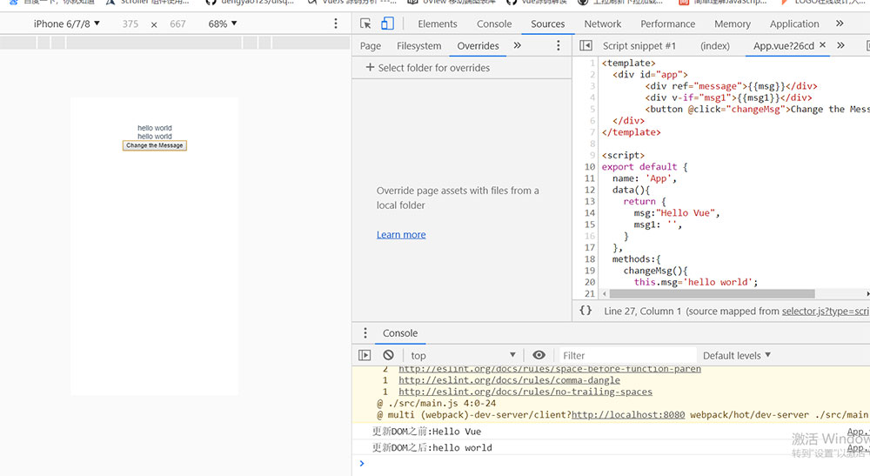
Task: Add folder using the plus icon
Action: pyautogui.click(x=370, y=67)
